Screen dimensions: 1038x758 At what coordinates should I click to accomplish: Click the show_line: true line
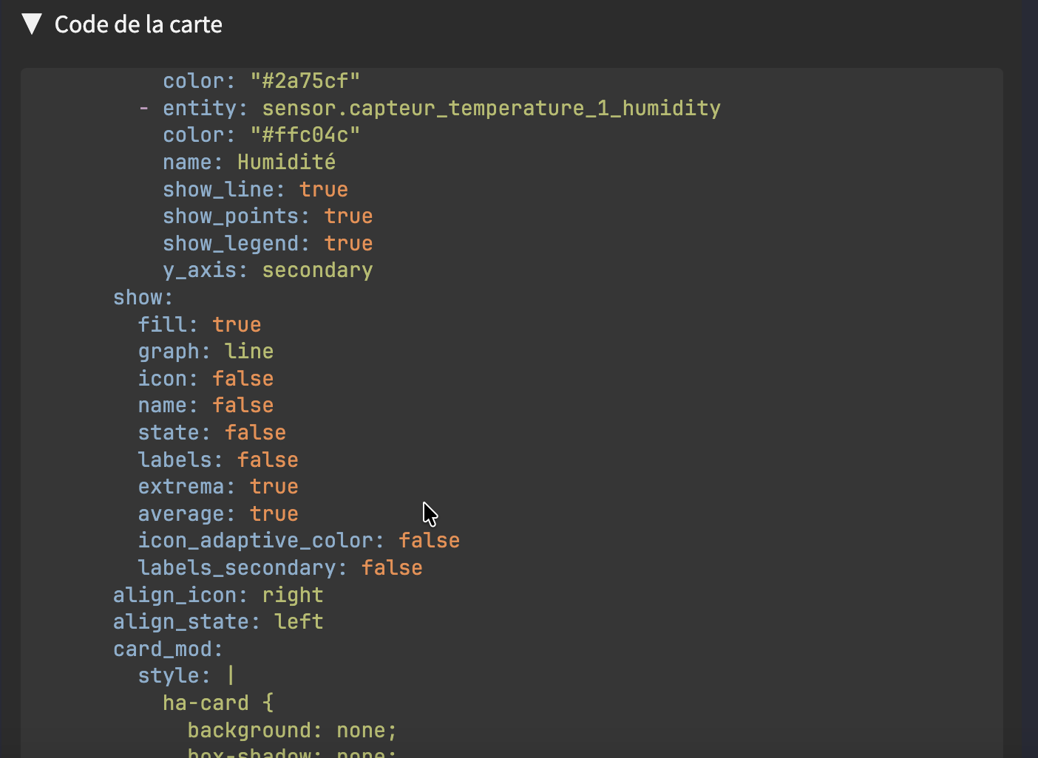point(255,189)
